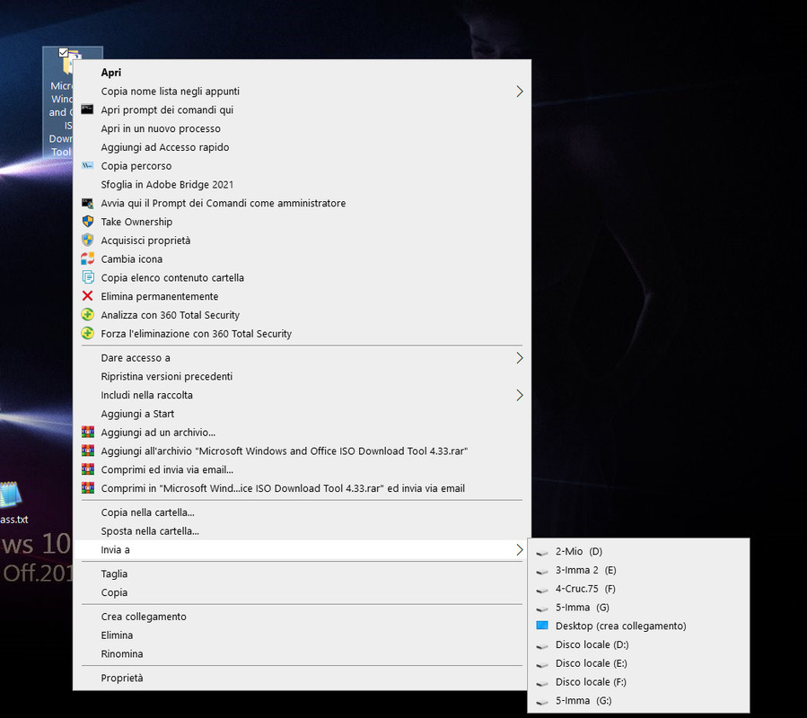Viewport: 807px width, 718px height.
Task: Click the Analizza con 360 Total Security label
Action: tap(171, 315)
